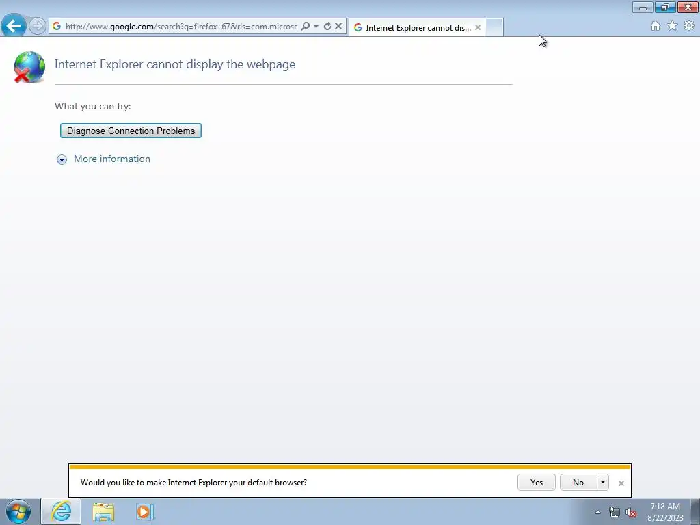The width and height of the screenshot is (700, 525).
Task: Go to the Home page icon
Action: 656,26
